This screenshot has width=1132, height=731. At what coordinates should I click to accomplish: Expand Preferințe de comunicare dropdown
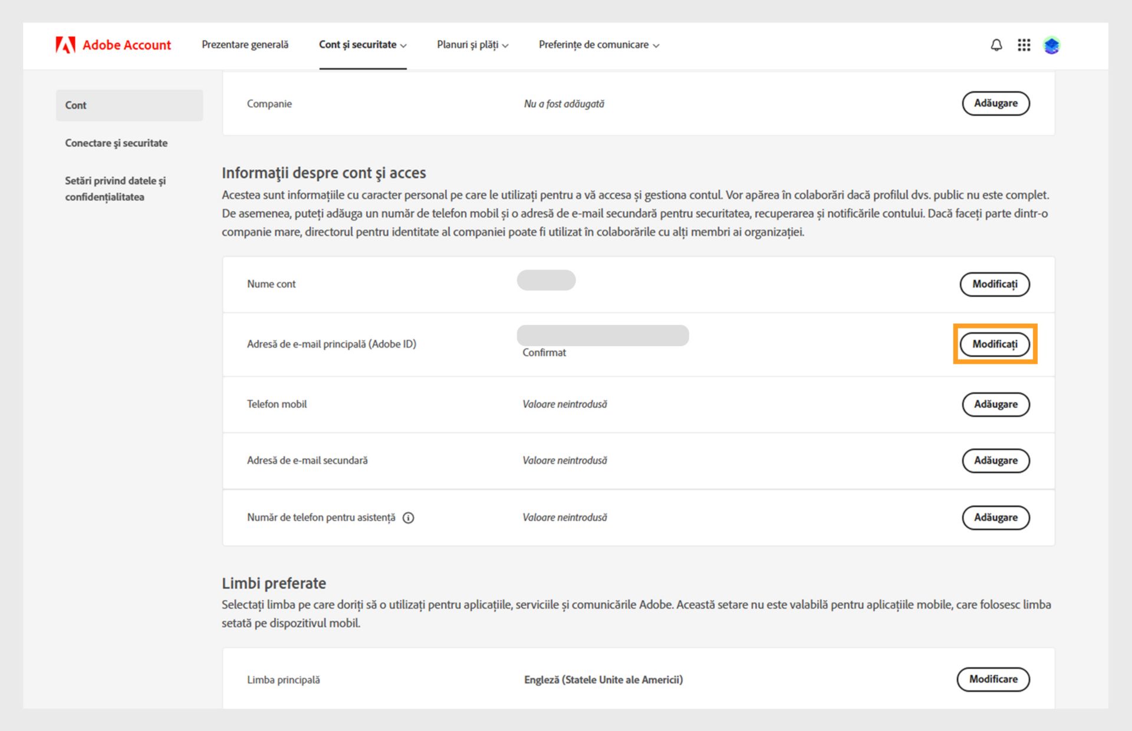coord(598,45)
